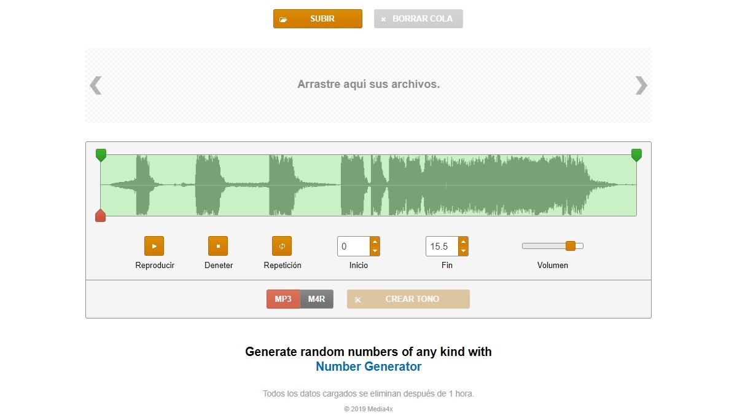Click the right green end marker

[636, 155]
